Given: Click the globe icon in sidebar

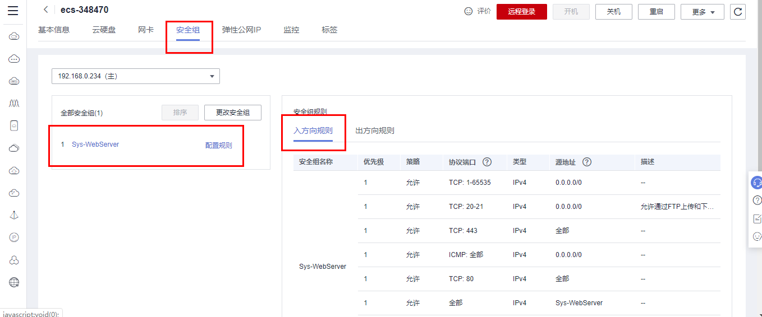Looking at the screenshot, I should pos(15,282).
